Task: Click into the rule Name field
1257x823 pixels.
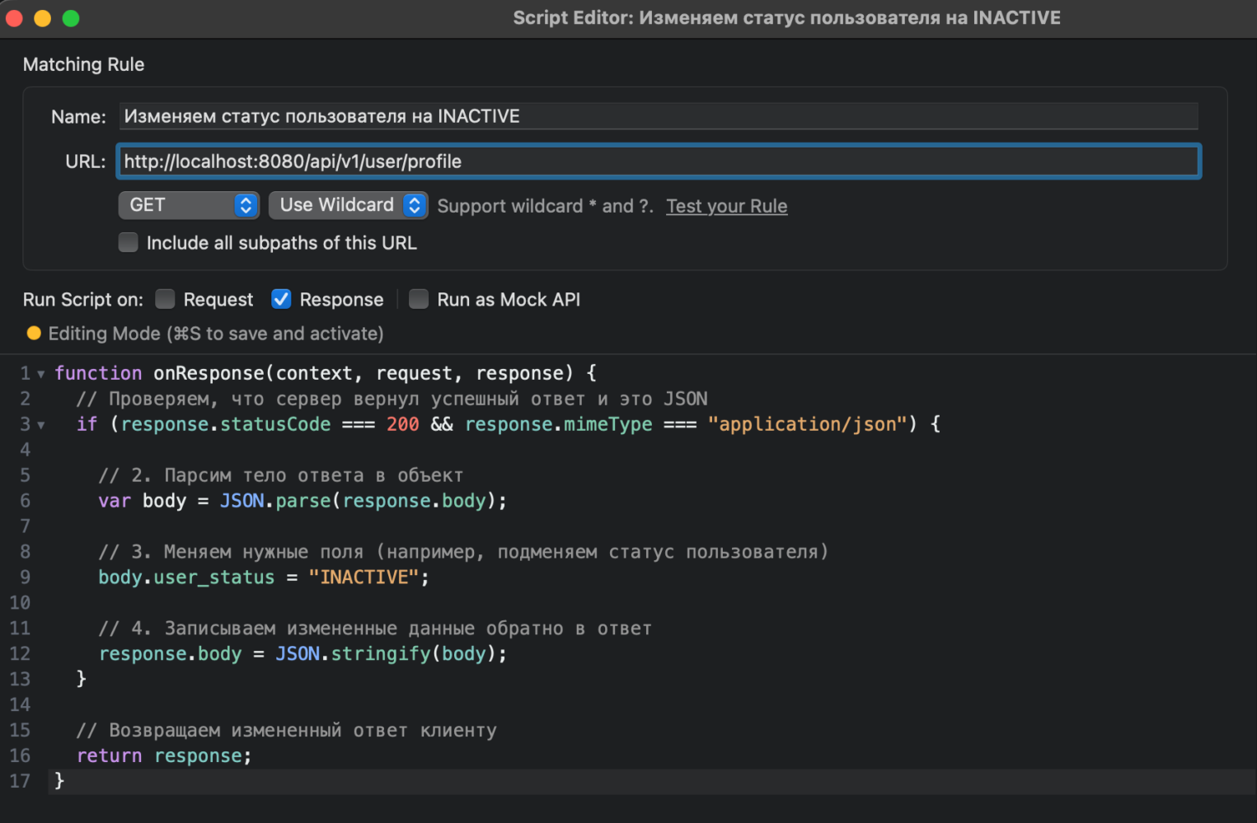Action: [659, 116]
